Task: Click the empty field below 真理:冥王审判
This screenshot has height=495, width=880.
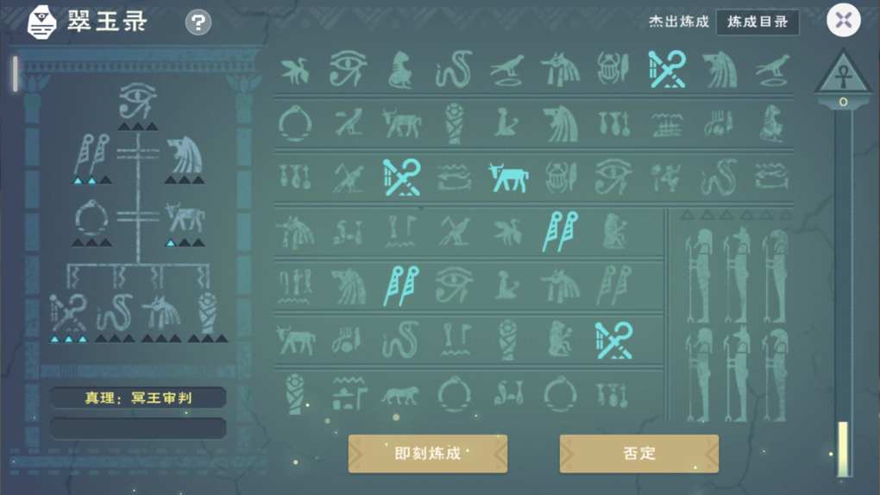Action: [x=138, y=429]
